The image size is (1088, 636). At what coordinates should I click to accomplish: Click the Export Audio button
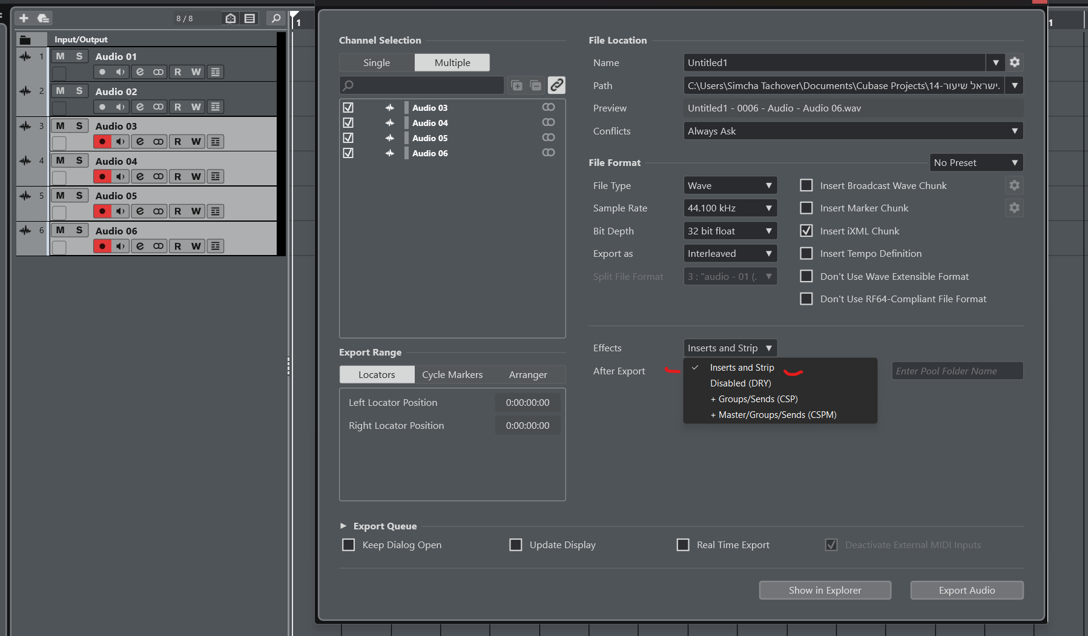[x=967, y=590]
